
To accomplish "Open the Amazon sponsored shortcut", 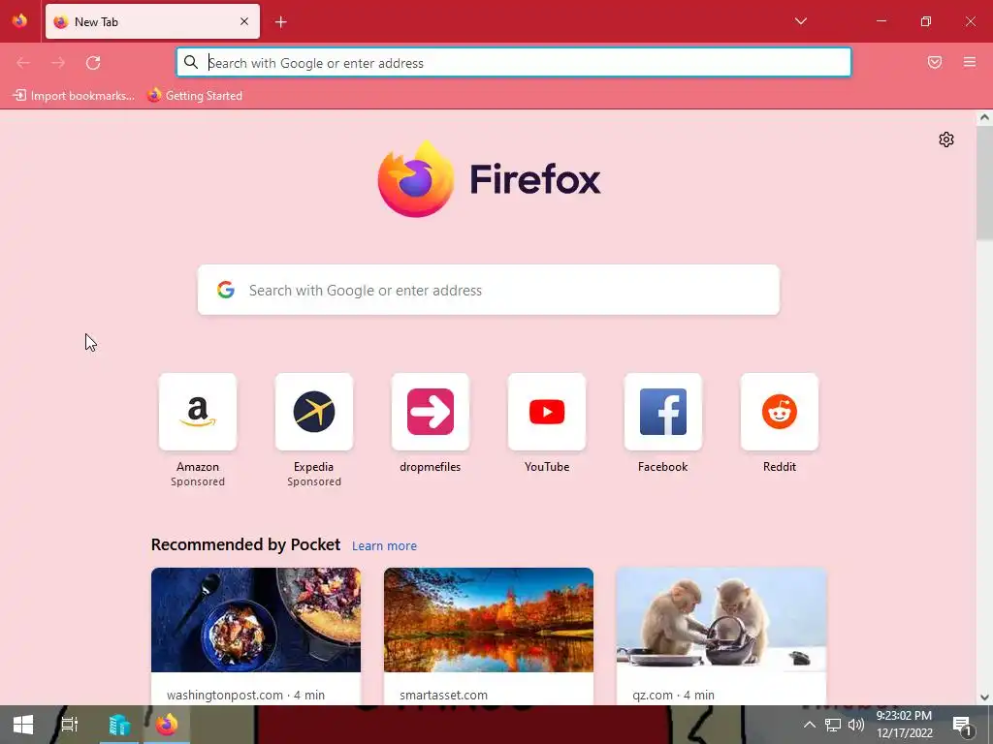I will [x=198, y=412].
